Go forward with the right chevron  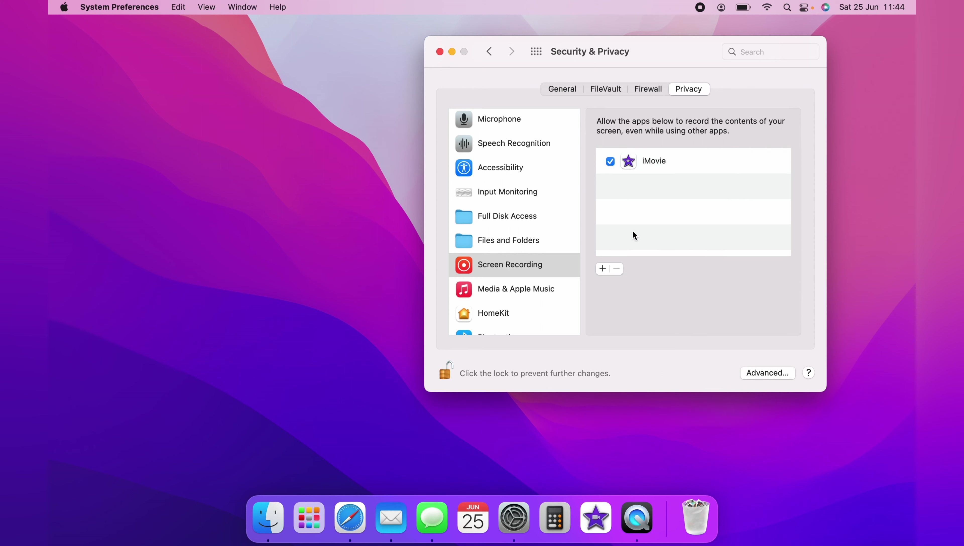(512, 51)
